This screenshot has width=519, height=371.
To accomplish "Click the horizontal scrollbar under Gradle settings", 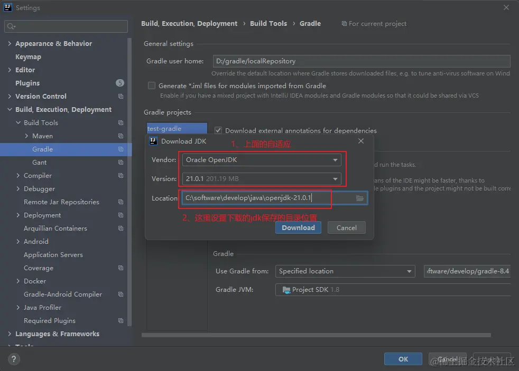I will (x=316, y=335).
